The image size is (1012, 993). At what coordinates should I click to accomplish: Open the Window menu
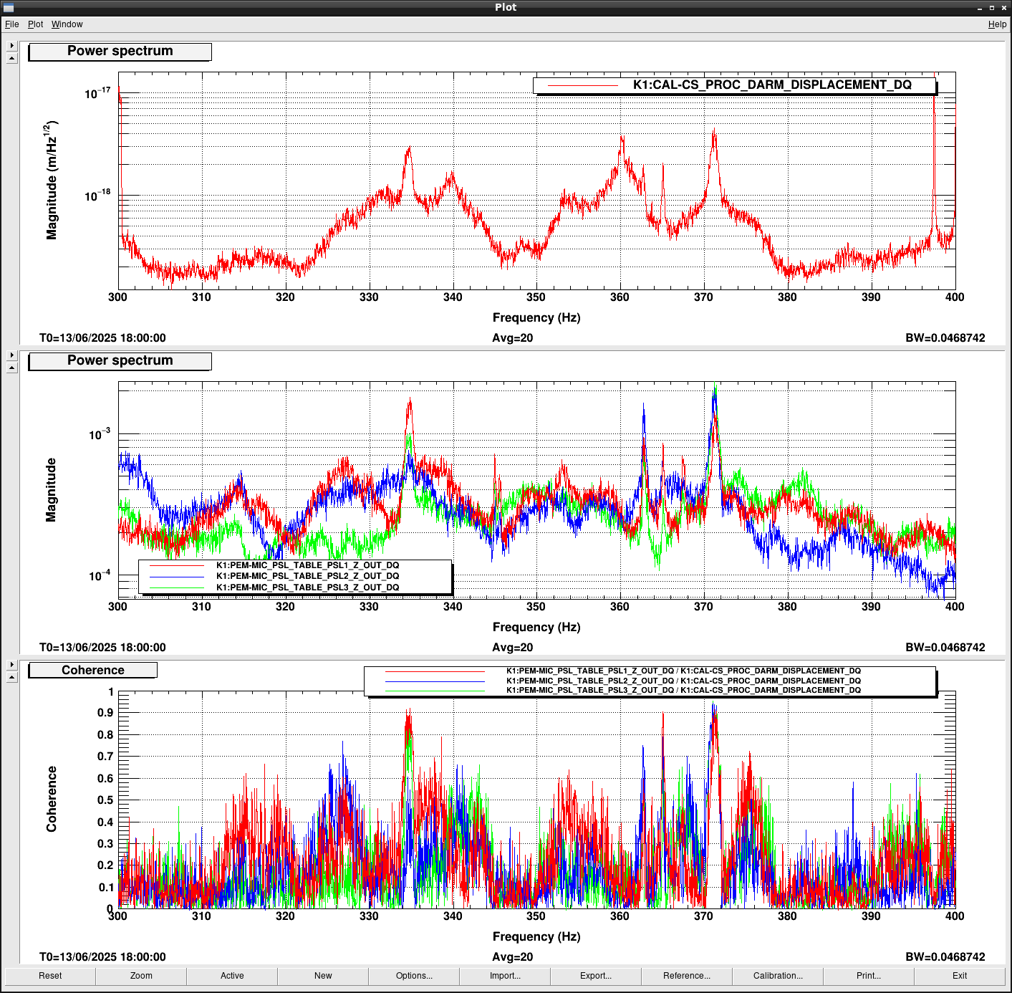(x=67, y=24)
